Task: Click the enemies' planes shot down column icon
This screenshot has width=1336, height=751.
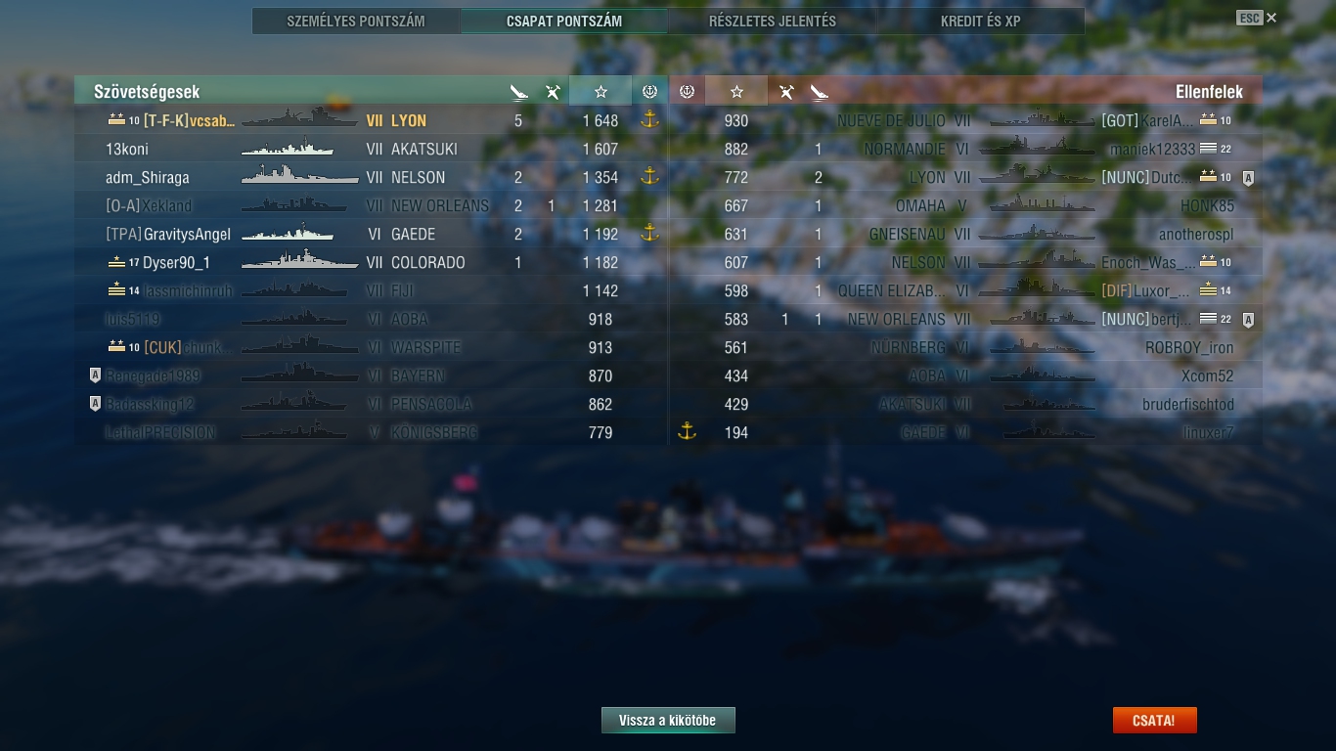Action: click(x=785, y=92)
